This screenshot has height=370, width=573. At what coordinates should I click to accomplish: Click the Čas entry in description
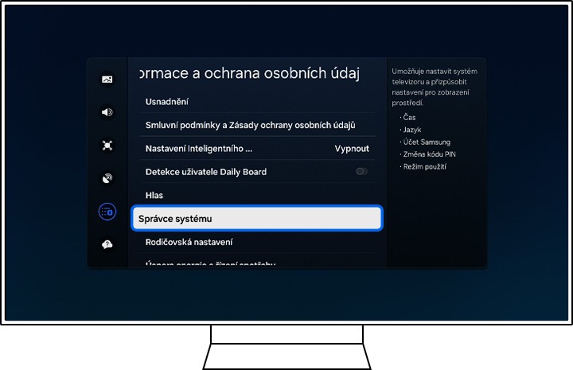pyautogui.click(x=409, y=117)
